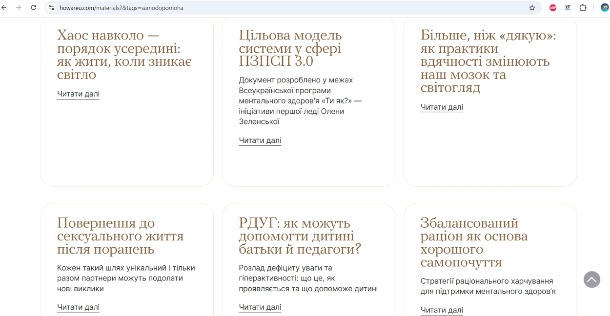Click "Читати далі" under the РДУГ card

tap(260, 307)
